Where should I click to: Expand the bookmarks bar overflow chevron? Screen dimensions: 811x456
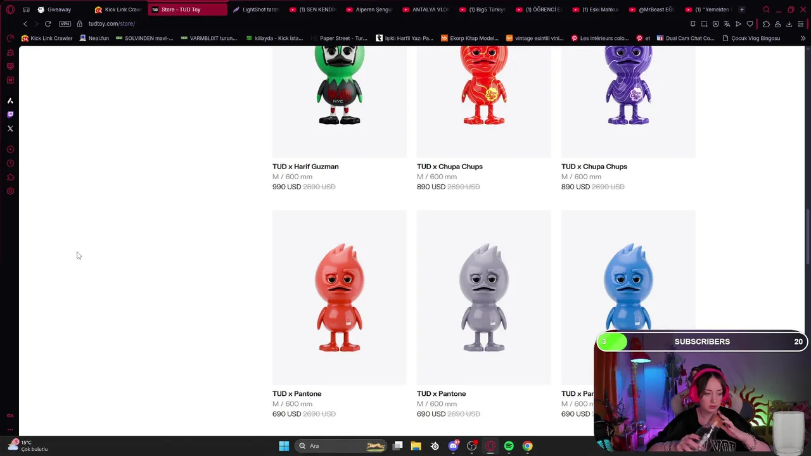click(803, 38)
